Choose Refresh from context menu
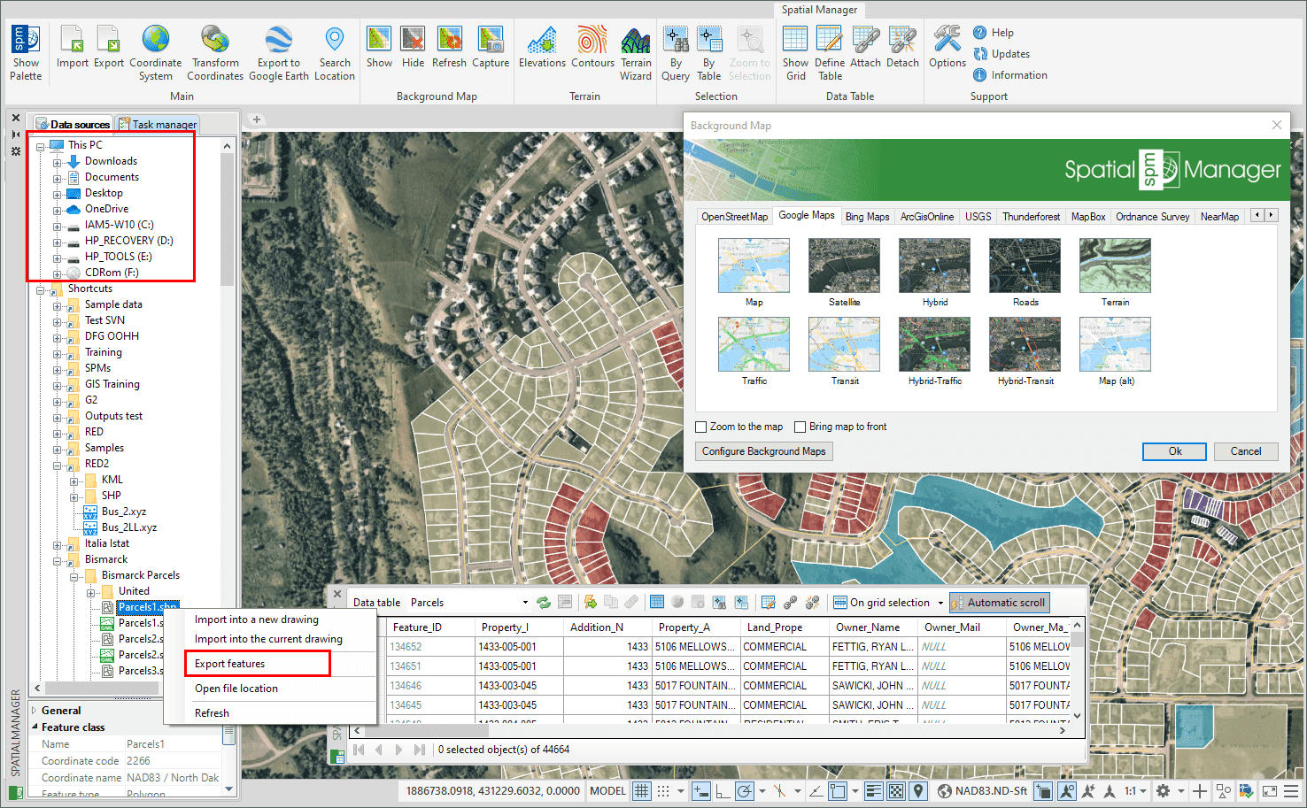 click(x=212, y=713)
